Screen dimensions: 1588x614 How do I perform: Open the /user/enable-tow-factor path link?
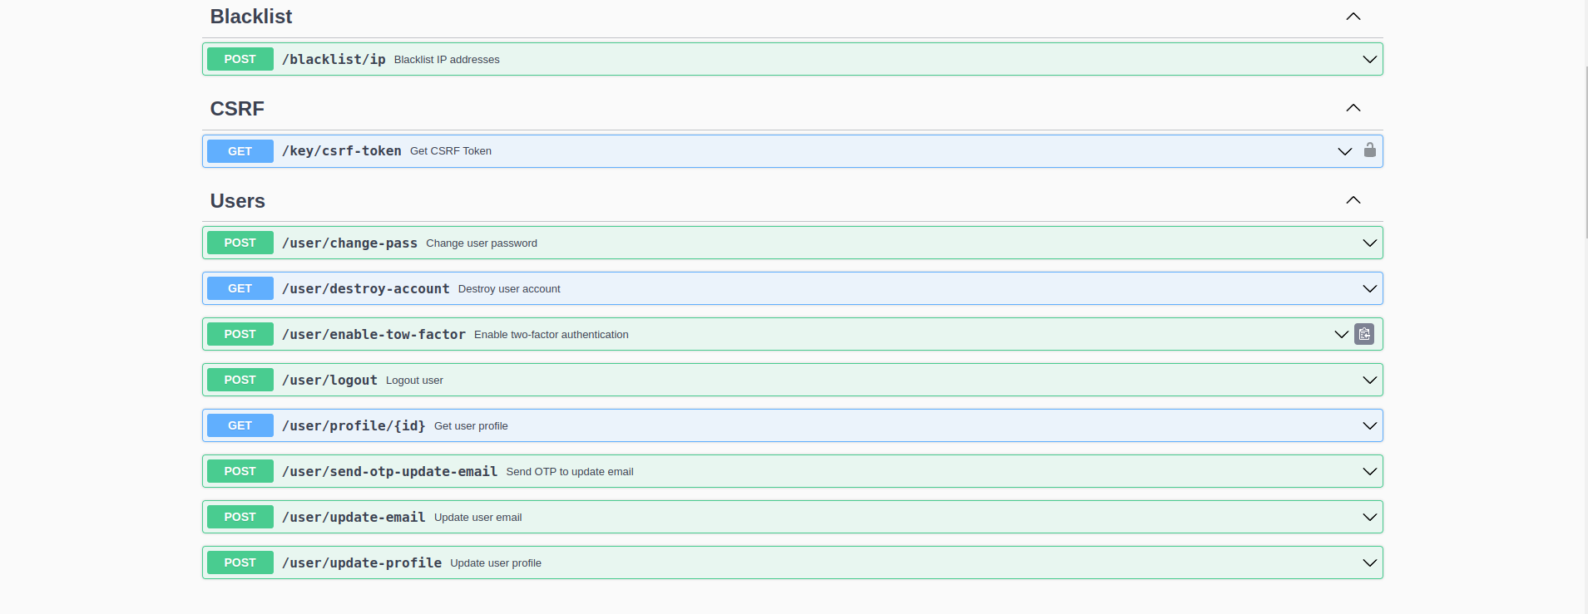coord(374,334)
